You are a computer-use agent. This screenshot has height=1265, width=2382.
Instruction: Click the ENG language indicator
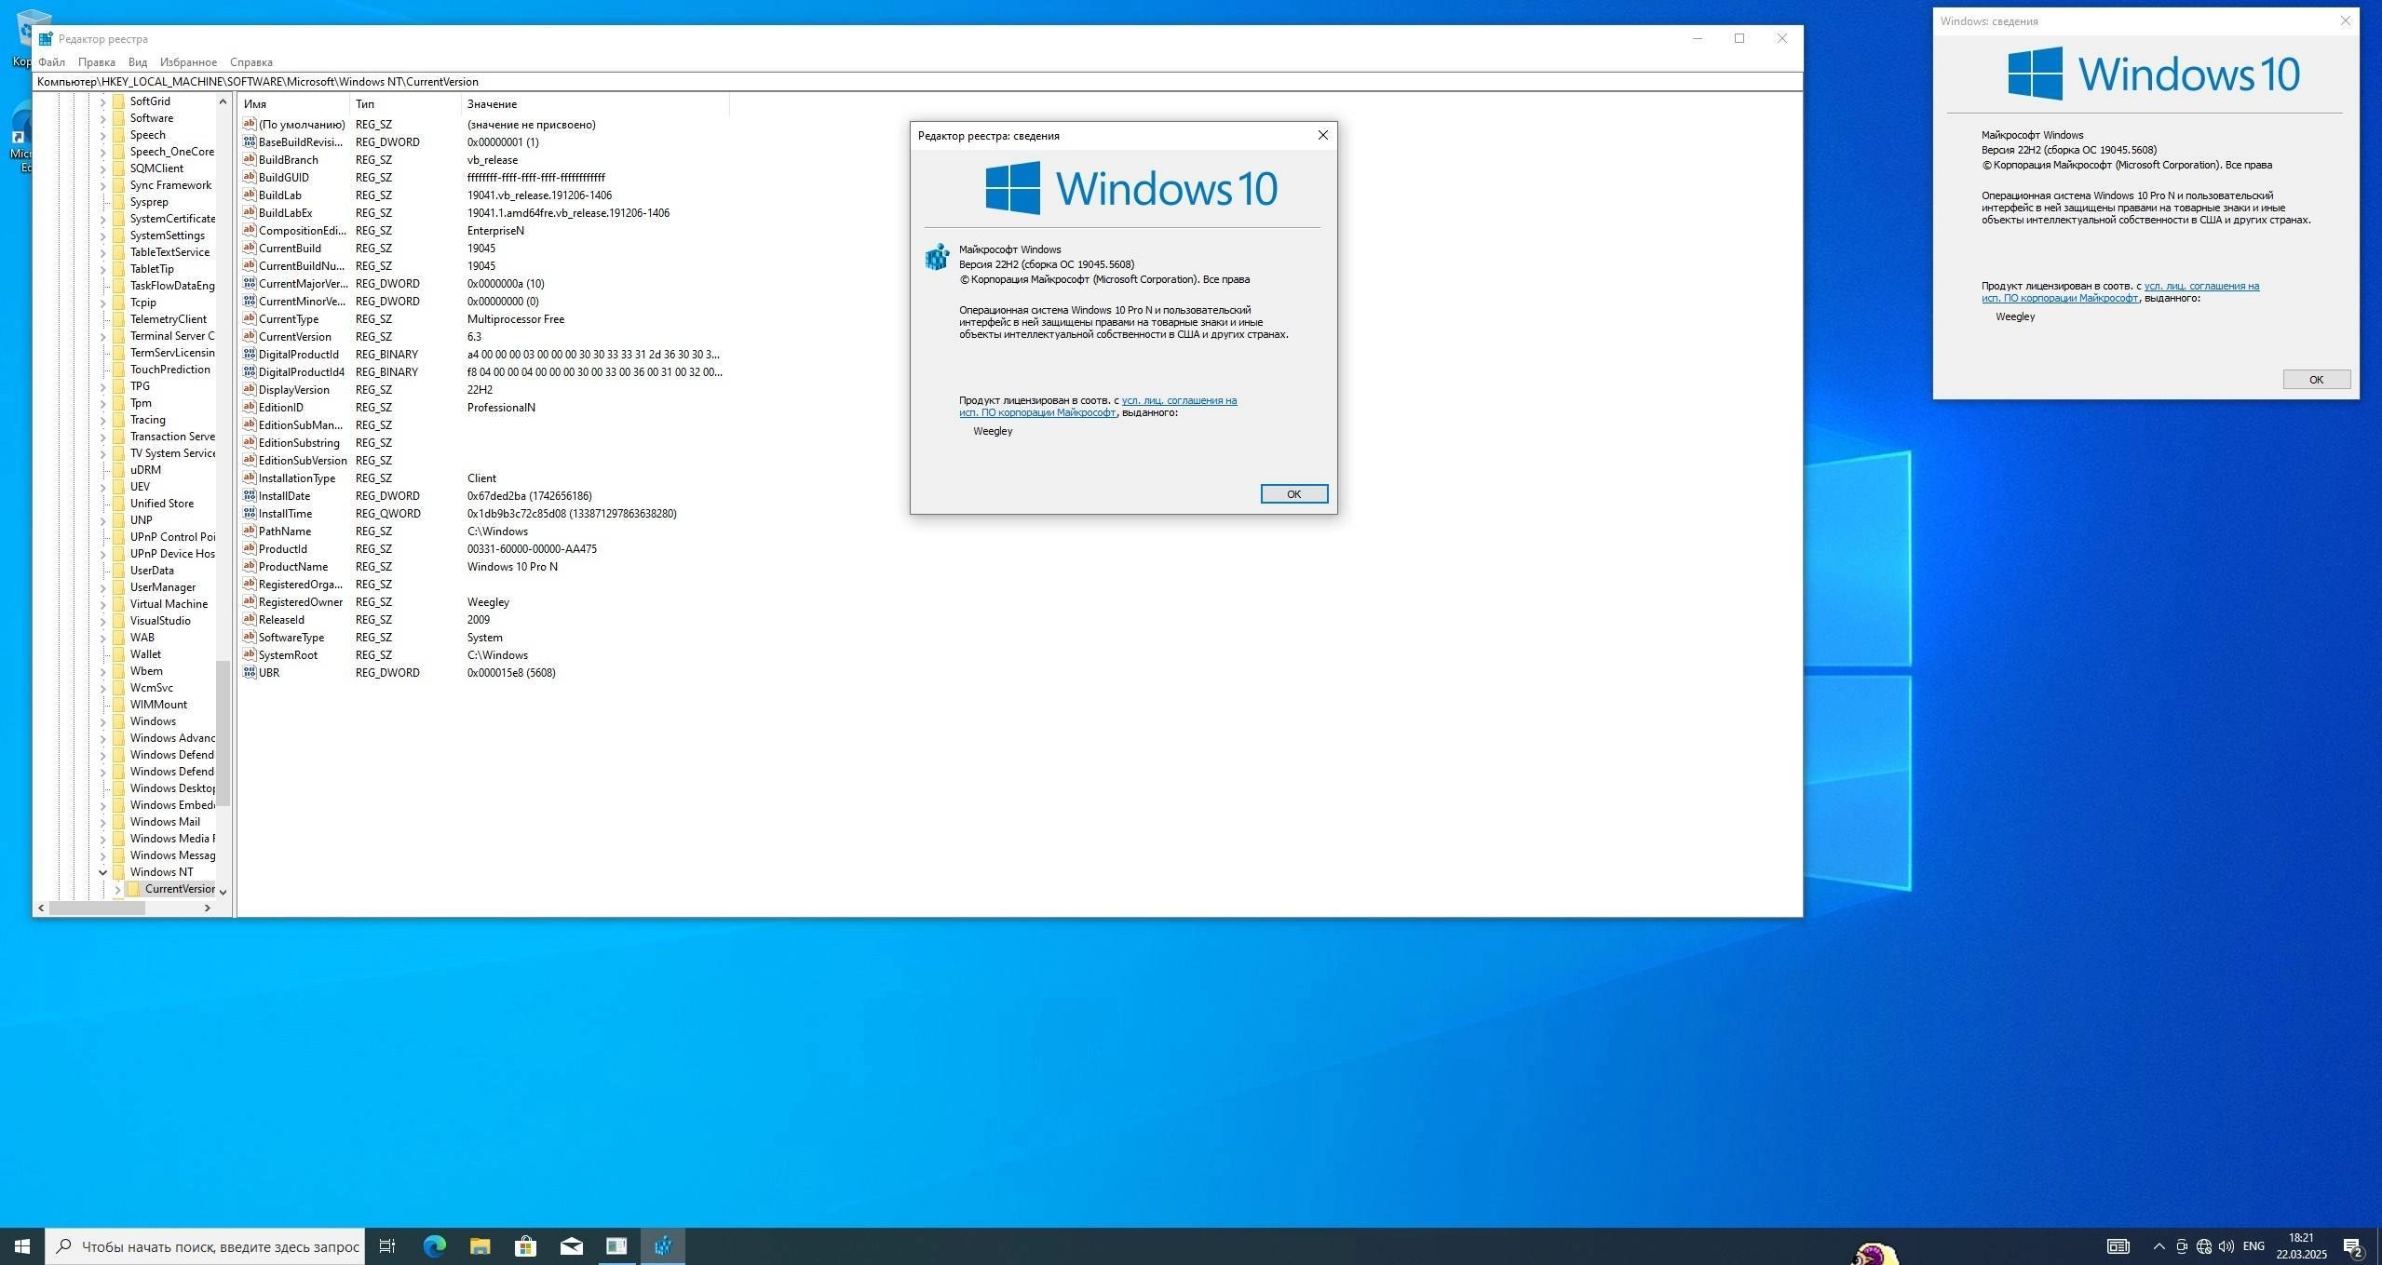(2253, 1245)
